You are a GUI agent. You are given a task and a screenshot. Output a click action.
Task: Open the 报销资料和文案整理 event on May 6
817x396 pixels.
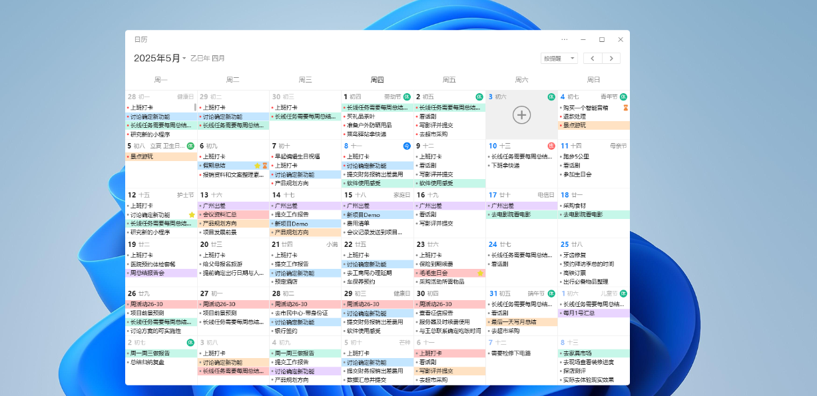[233, 174]
